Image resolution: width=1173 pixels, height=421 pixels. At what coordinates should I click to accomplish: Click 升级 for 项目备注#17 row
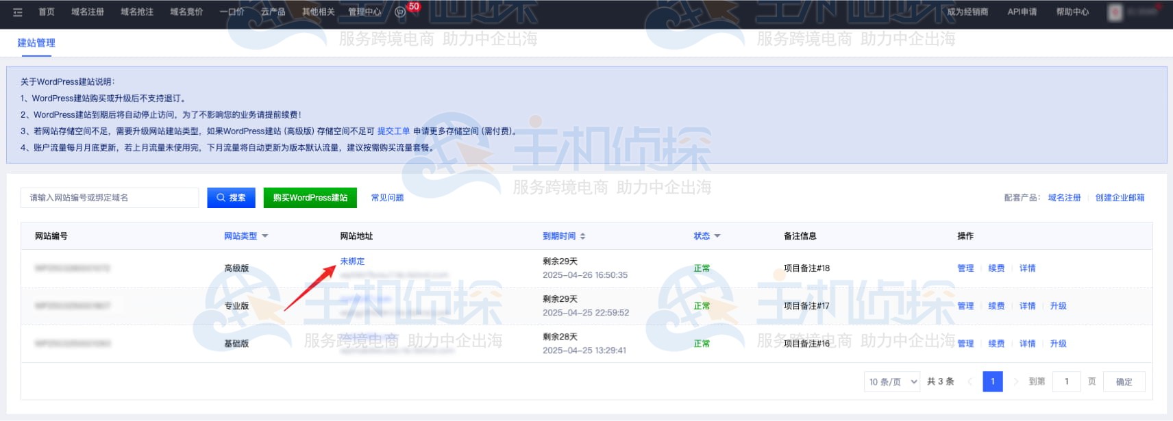click(1058, 306)
